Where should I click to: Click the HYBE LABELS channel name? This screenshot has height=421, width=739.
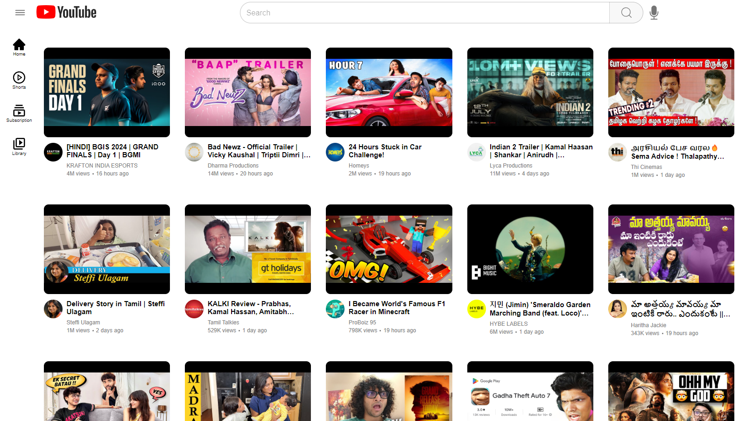(508, 324)
